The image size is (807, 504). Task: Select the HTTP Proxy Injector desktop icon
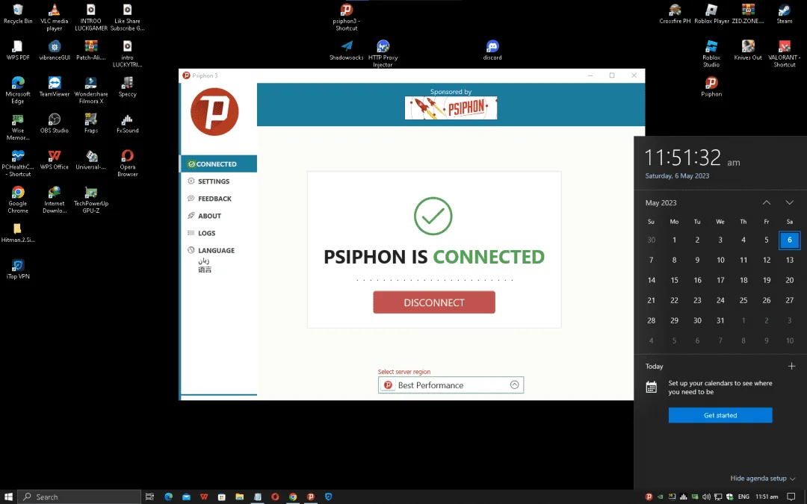[x=383, y=54]
